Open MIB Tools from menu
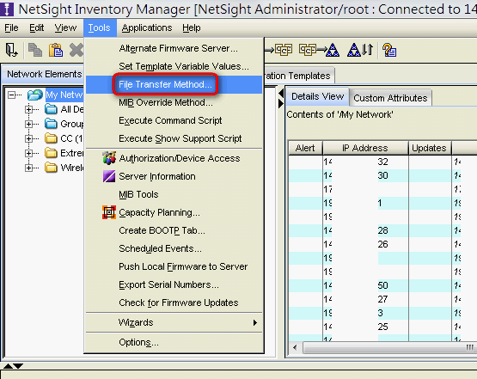 (174, 194)
